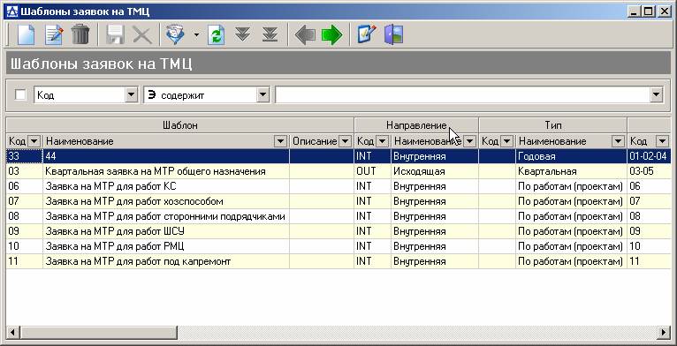Open the Тип 'Код' column filter arrow
The height and width of the screenshot is (346, 677).
507,141
